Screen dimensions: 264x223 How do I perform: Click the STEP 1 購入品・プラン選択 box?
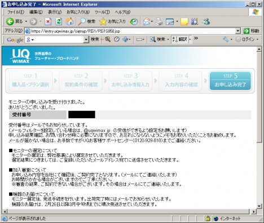pyautogui.click(x=30, y=81)
